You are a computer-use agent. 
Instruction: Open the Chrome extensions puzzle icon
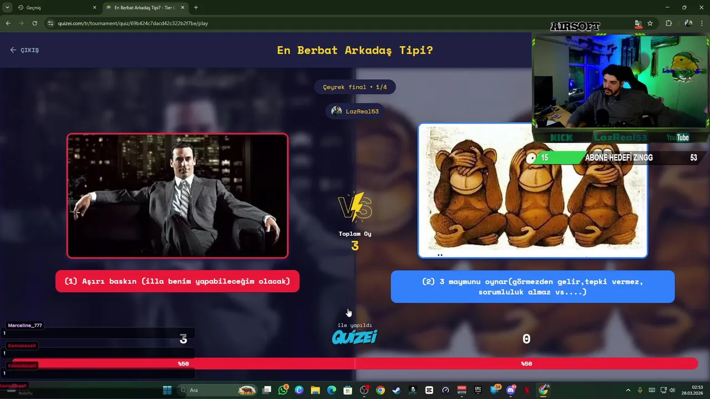(668, 23)
